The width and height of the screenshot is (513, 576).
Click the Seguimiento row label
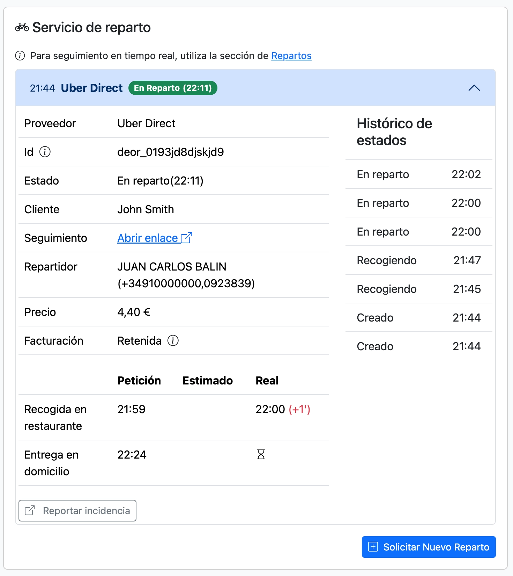[x=55, y=238]
